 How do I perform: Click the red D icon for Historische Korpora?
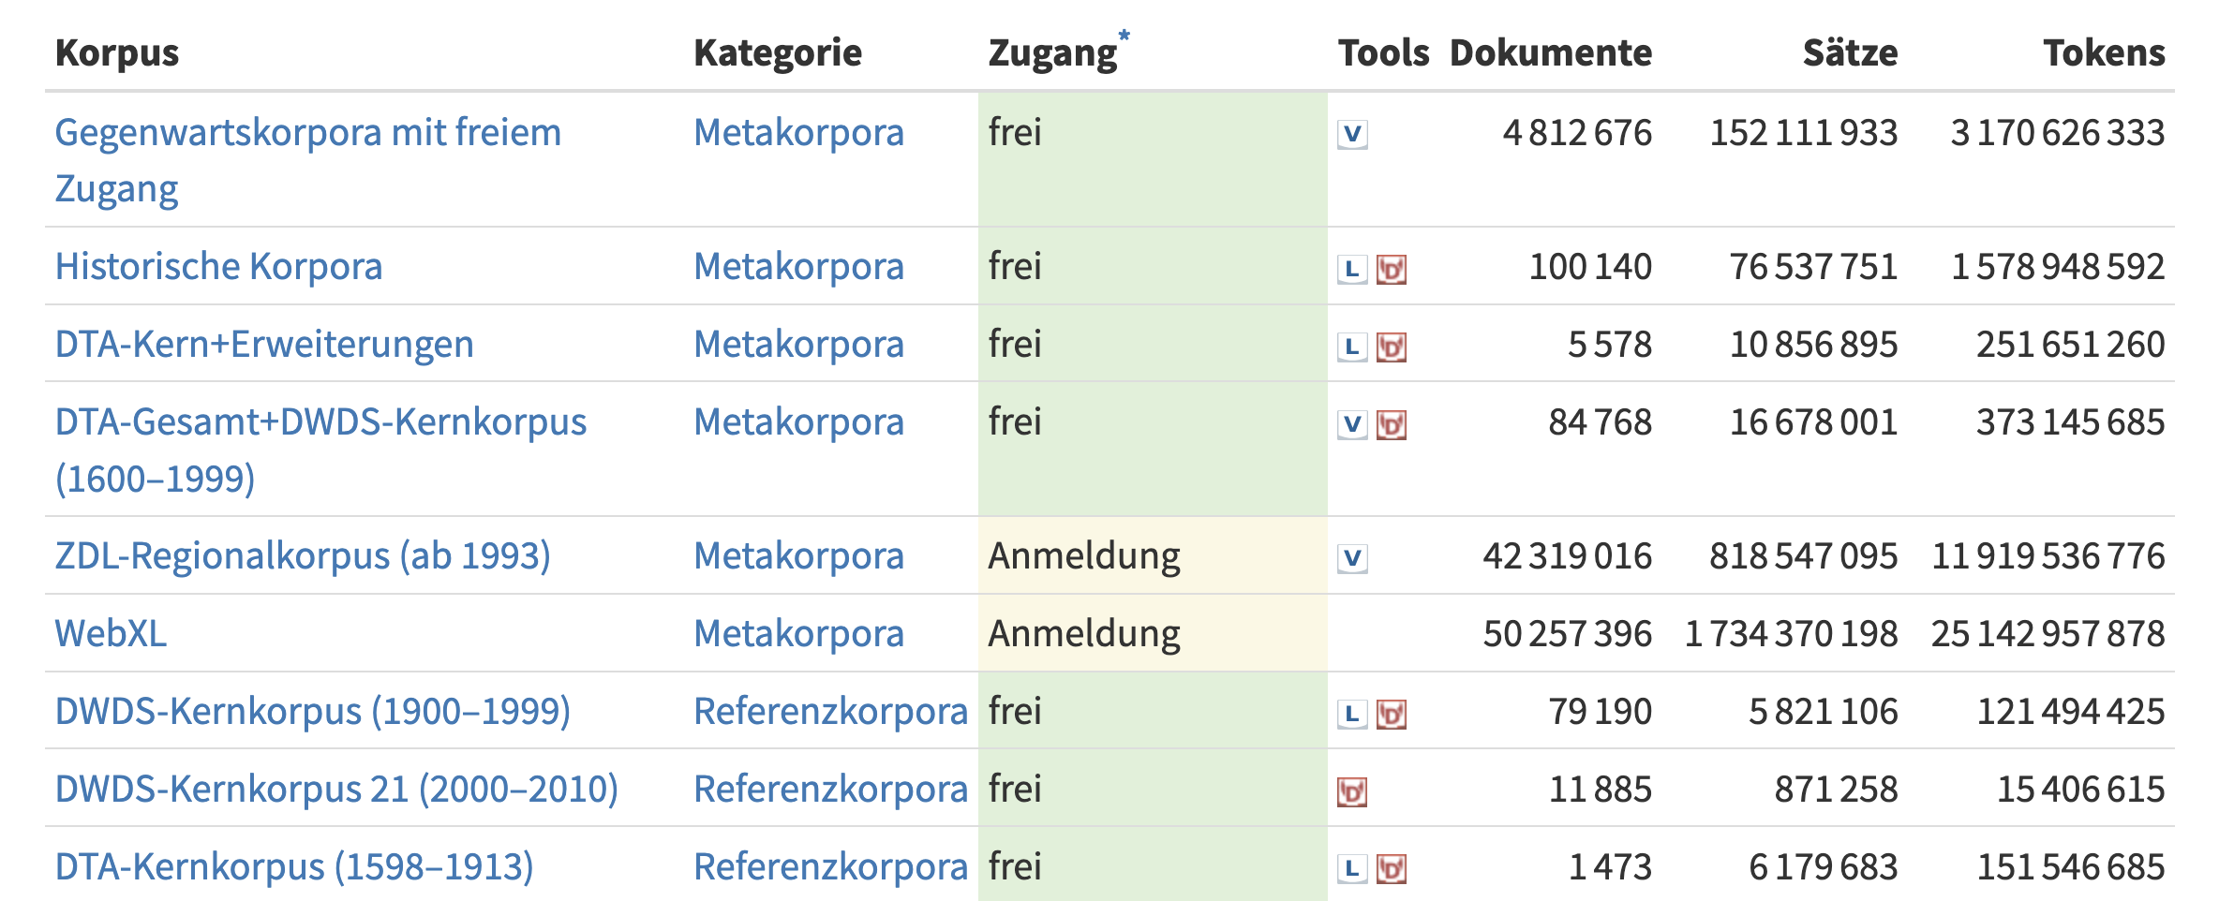(x=1392, y=270)
